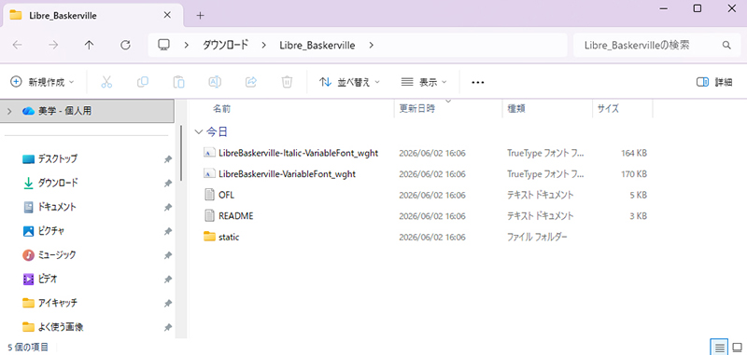Click the 170 KB size cell
Image resolution: width=747 pixels, height=355 pixels.
click(634, 174)
